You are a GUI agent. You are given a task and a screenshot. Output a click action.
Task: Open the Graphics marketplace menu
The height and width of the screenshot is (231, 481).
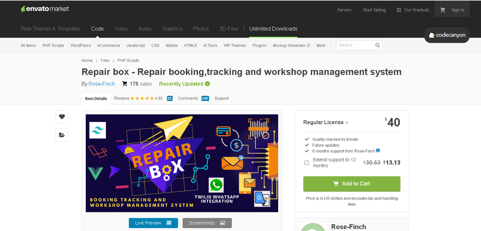click(x=172, y=29)
